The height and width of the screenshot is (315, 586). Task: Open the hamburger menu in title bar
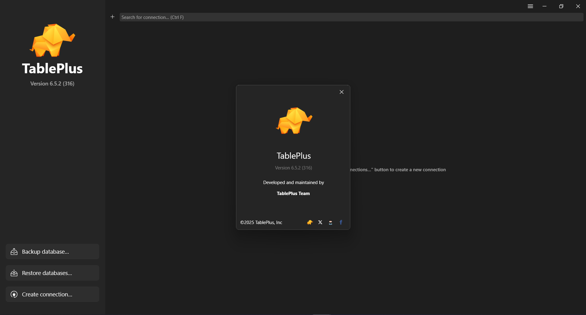tap(530, 6)
